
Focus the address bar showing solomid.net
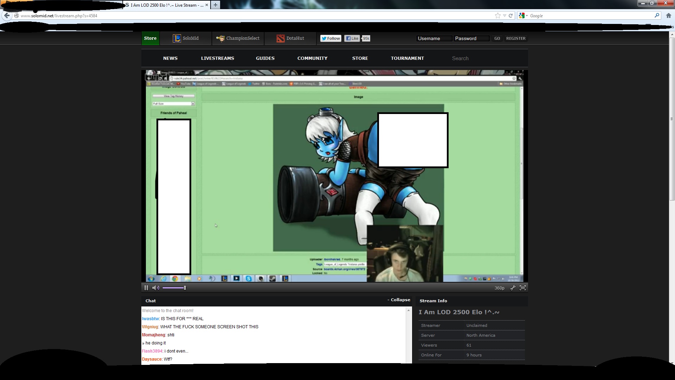(x=253, y=15)
